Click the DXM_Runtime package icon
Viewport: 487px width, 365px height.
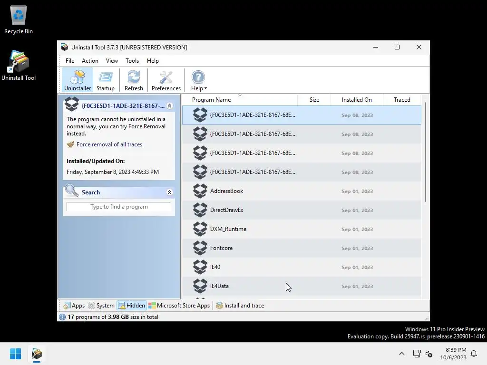click(x=200, y=229)
